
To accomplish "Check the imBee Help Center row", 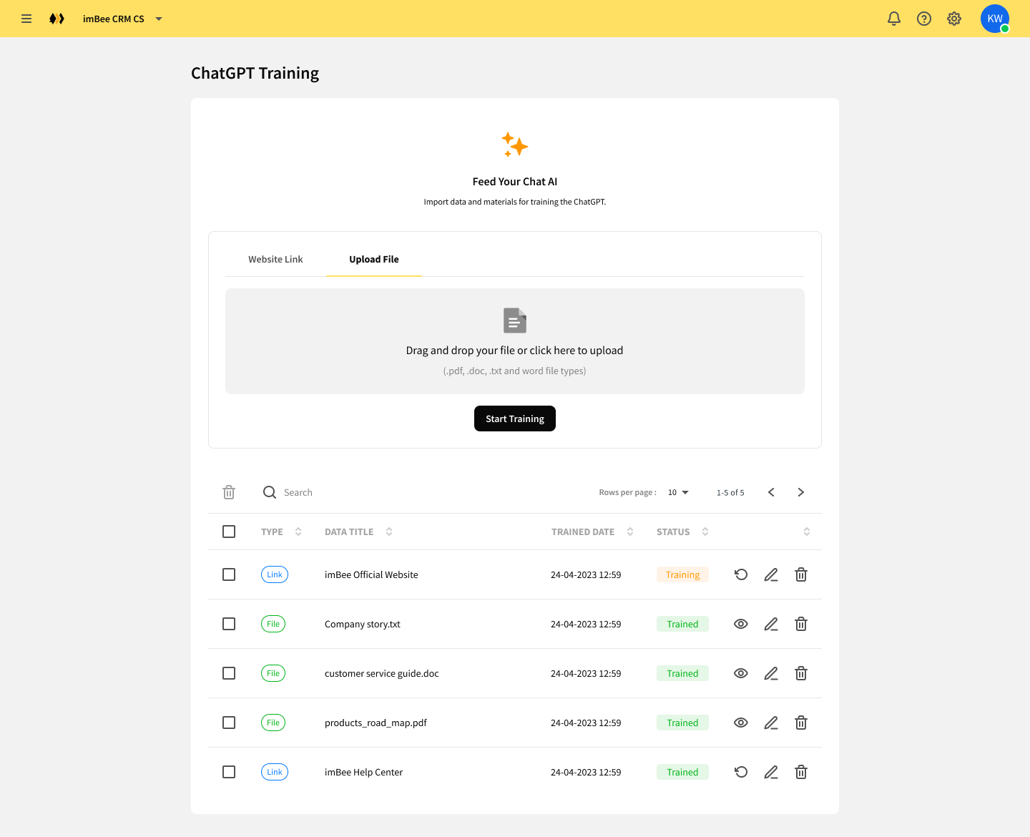I will click(229, 772).
